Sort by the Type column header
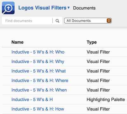The image size is (127, 114). tap(92, 42)
